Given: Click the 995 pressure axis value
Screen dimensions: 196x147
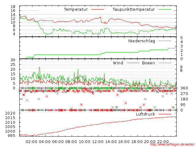Looking at the screenshot, I should [11, 136].
